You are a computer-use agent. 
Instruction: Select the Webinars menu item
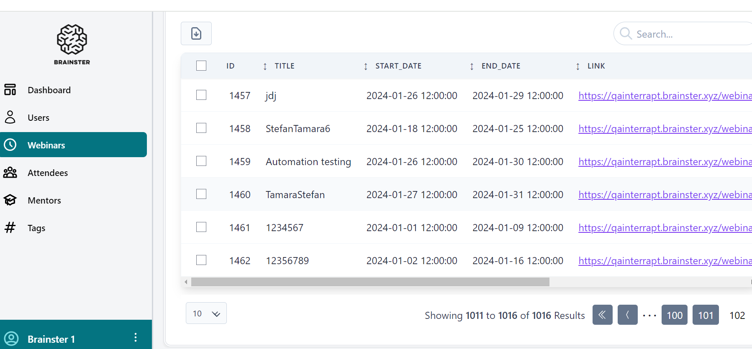(x=74, y=145)
